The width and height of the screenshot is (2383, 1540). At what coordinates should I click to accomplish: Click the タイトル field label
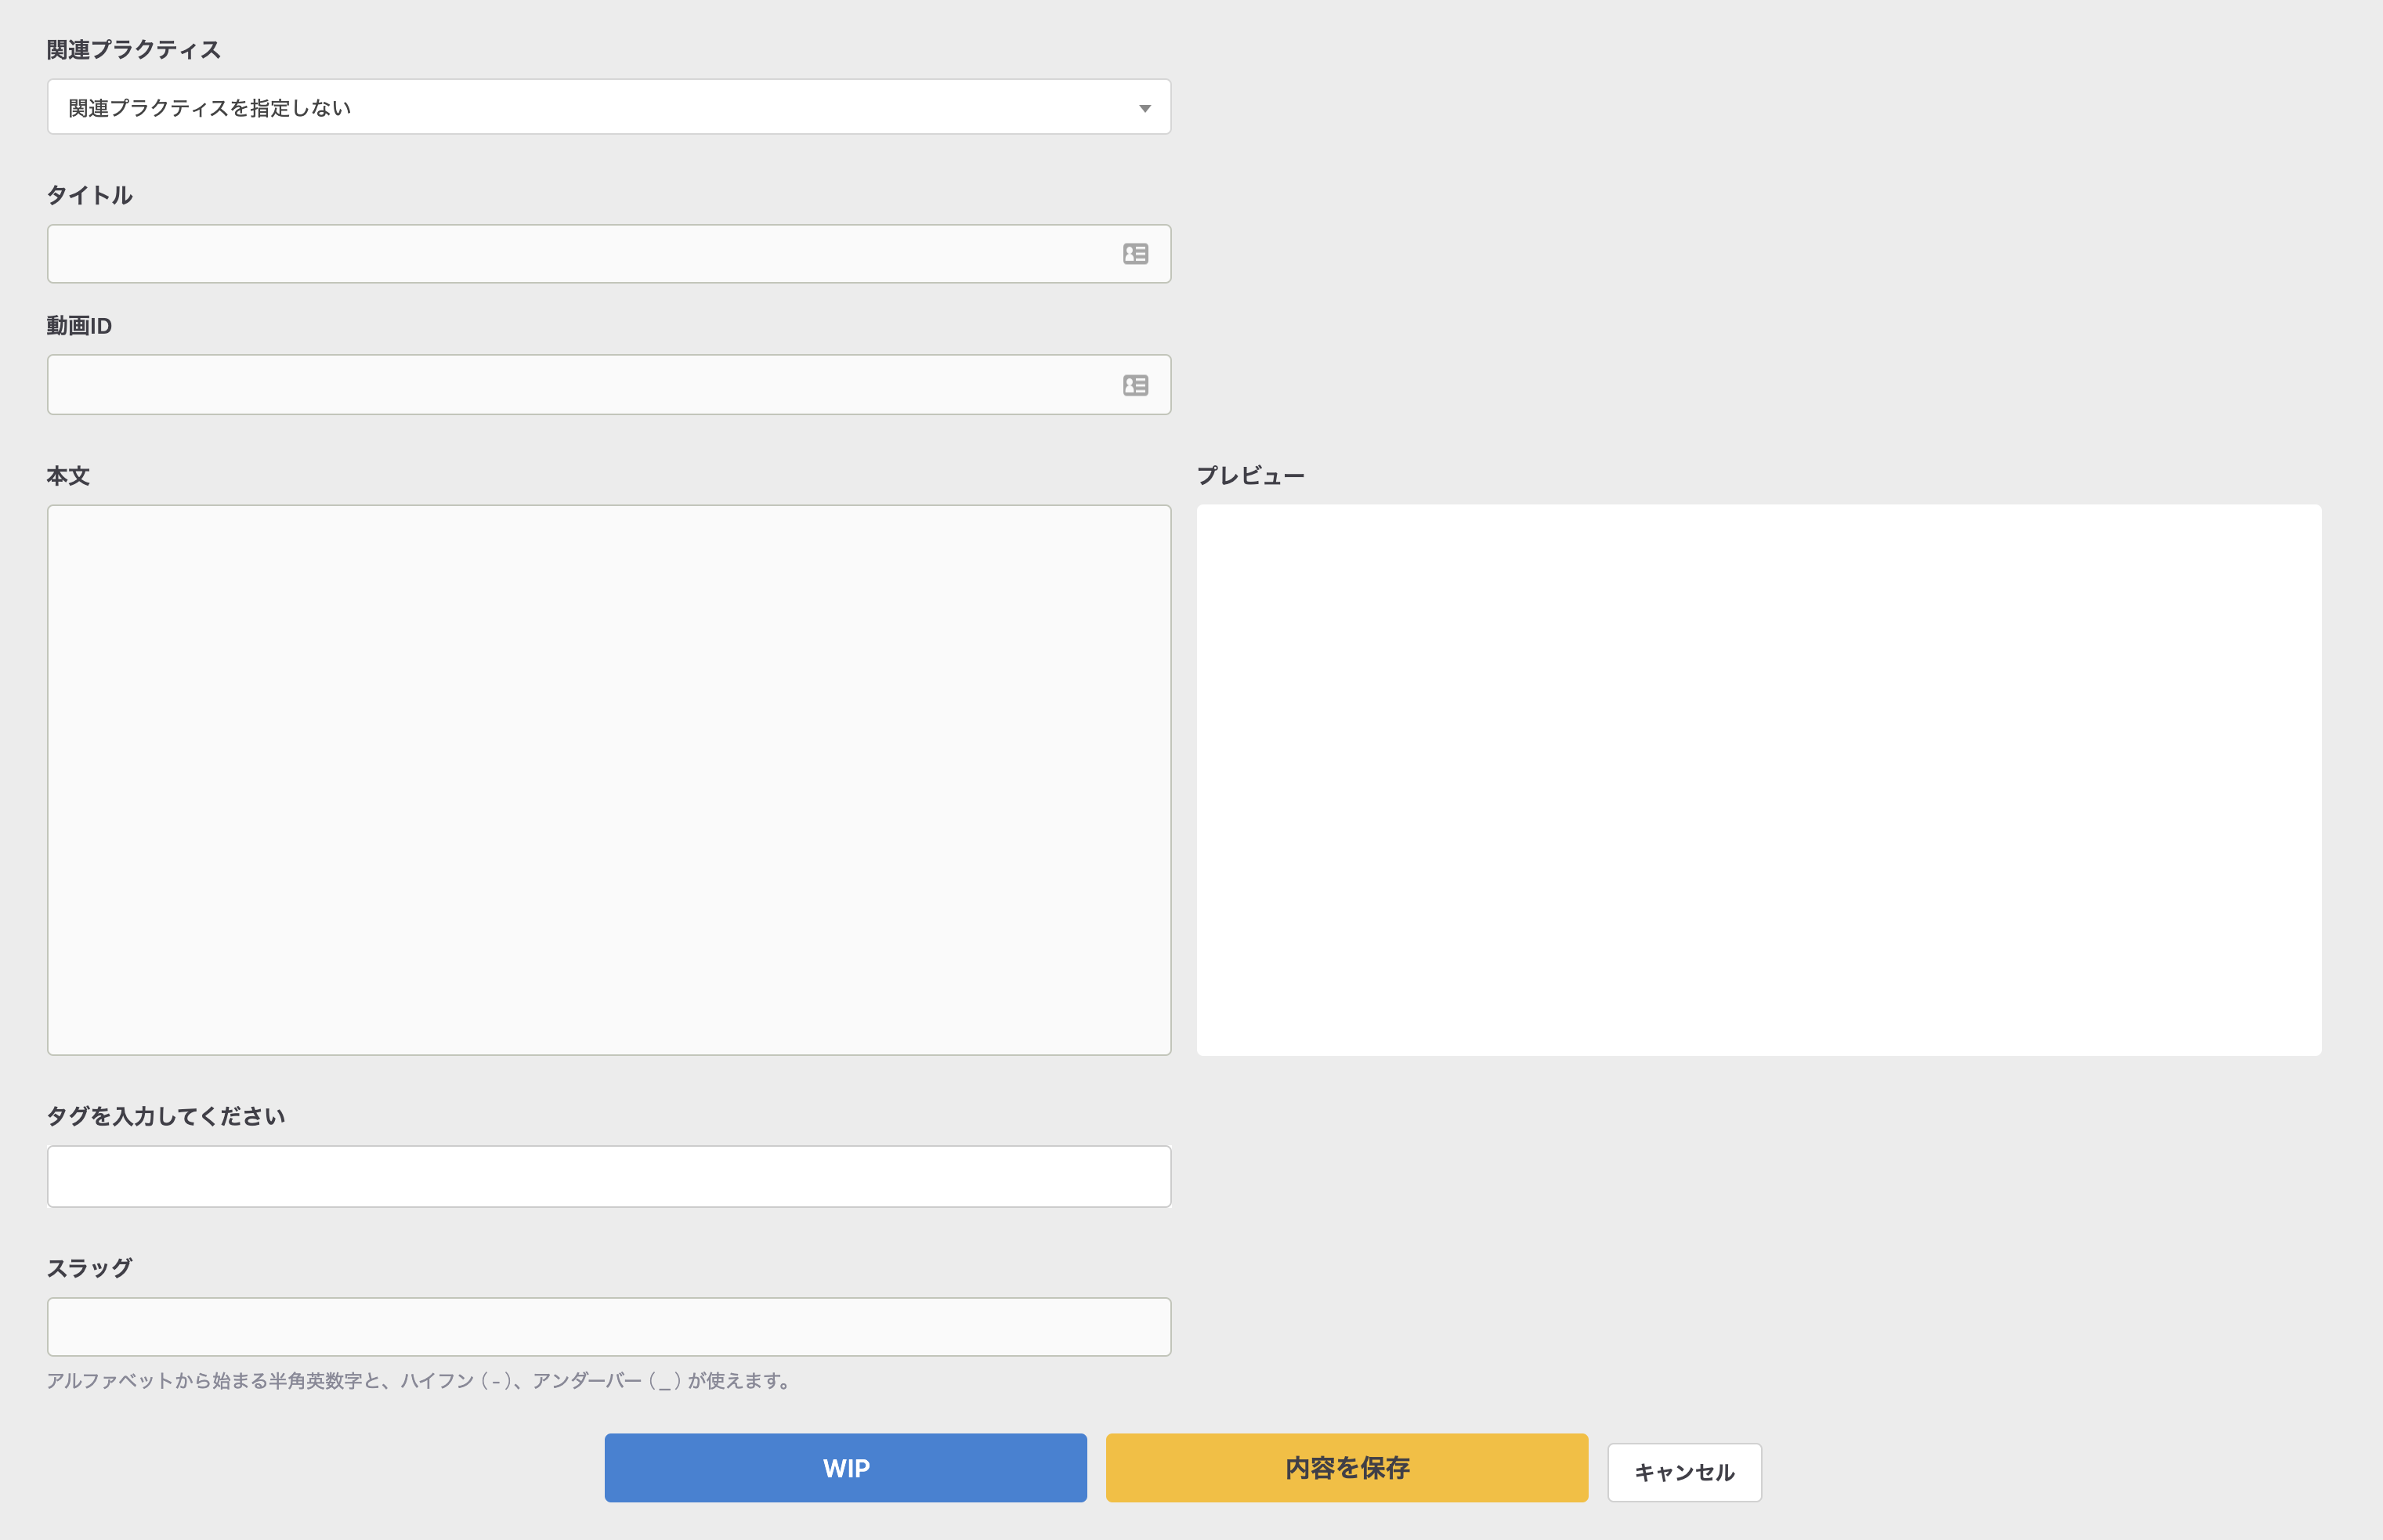tap(91, 196)
